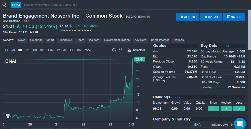Image resolution: width=251 pixels, height=129 pixels.
Task: Click the TradingView logo on the chart
Action: click(8, 116)
